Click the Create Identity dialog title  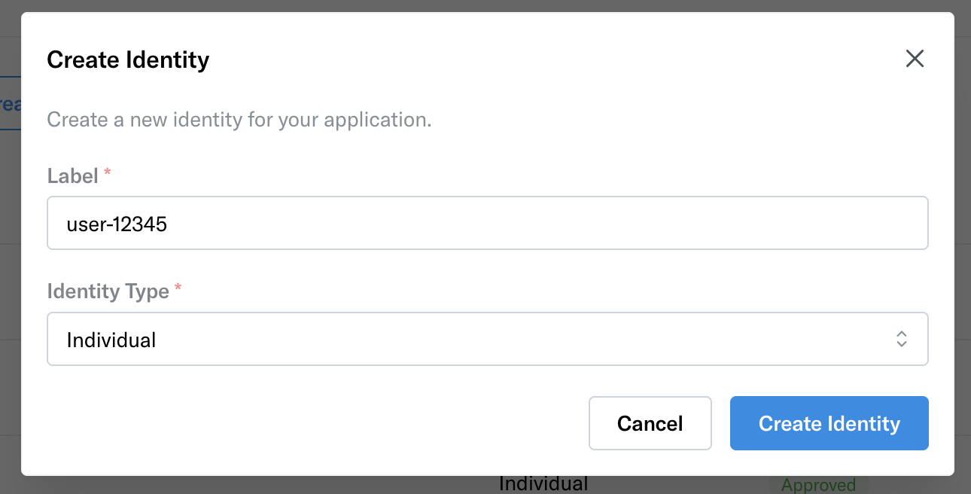click(128, 59)
